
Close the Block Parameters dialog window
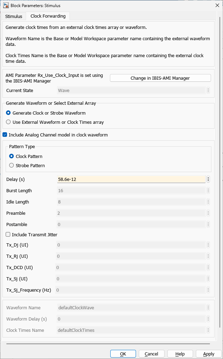(x=217, y=5)
